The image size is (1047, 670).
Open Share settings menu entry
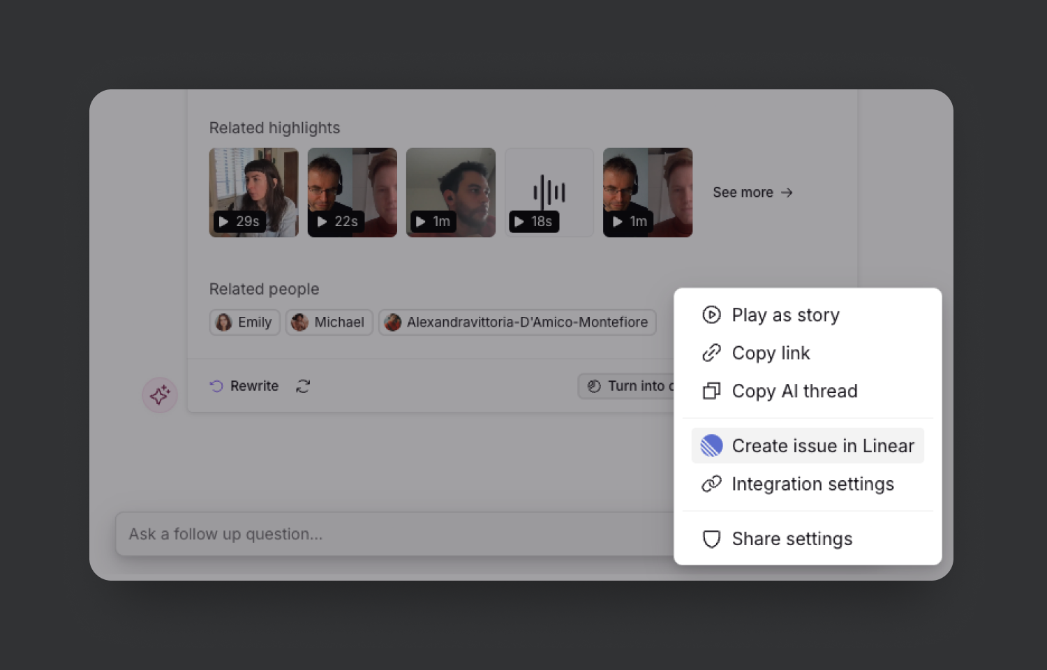tap(808, 539)
